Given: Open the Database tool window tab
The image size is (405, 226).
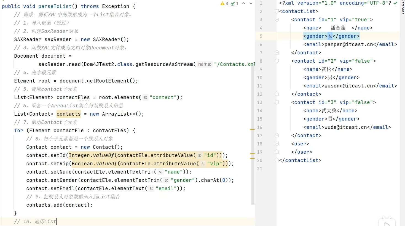Looking at the screenshot, I should (x=403, y=7).
